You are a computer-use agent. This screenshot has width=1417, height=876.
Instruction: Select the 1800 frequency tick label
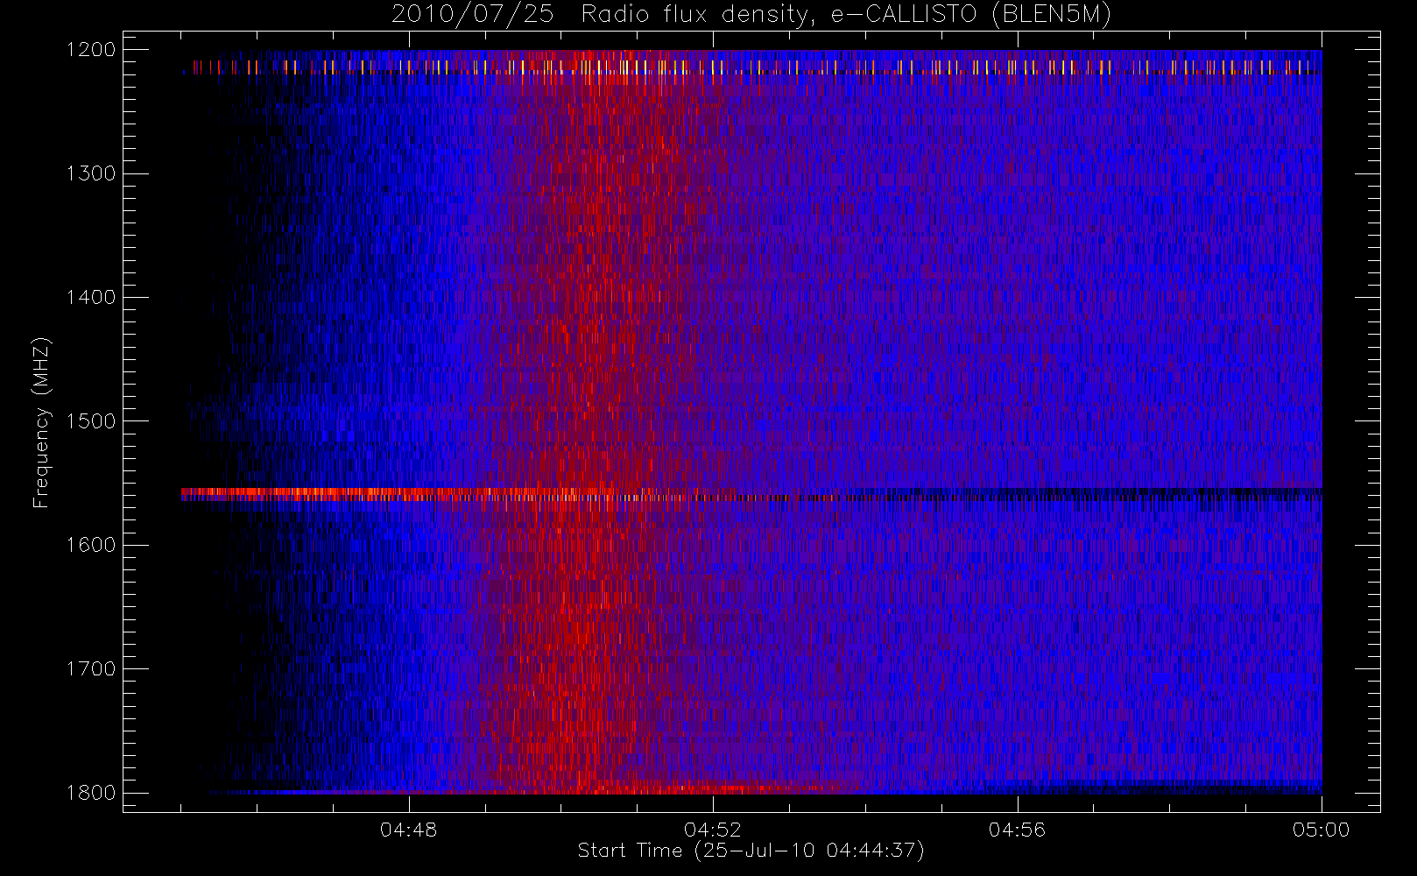[x=91, y=793]
